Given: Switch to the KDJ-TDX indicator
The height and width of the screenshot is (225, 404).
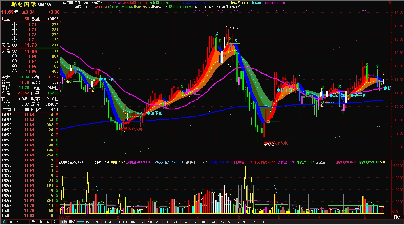Looking at the screenshot, I should [x=114, y=222].
